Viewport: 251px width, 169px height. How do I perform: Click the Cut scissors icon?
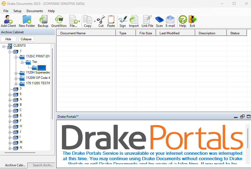[x=101, y=21]
